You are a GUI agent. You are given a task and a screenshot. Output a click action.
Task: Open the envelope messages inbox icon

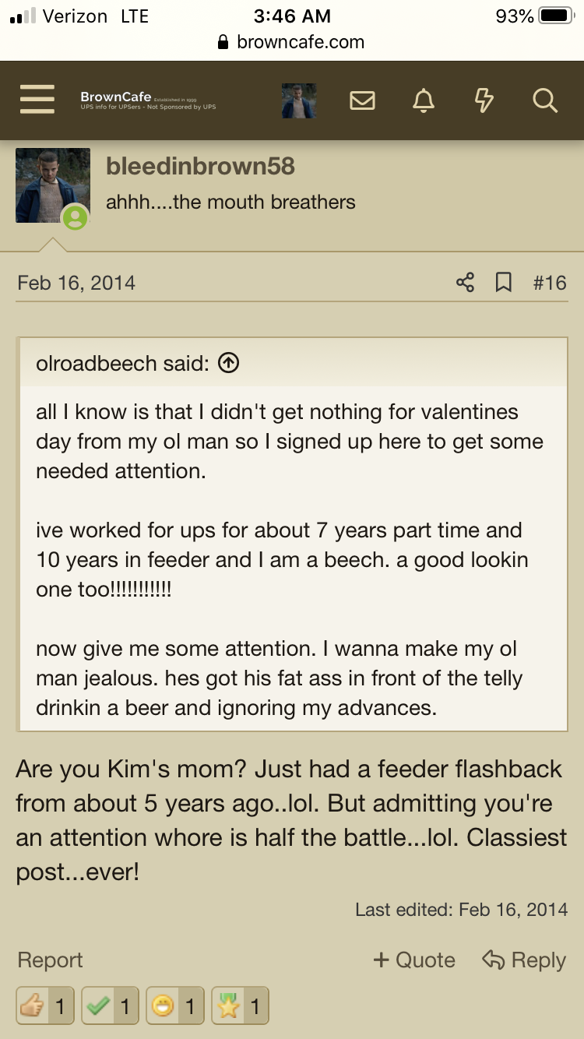[x=362, y=100]
